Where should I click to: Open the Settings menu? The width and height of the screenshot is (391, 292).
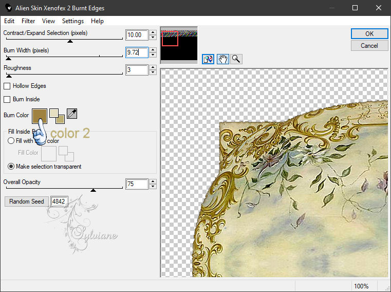pos(73,21)
